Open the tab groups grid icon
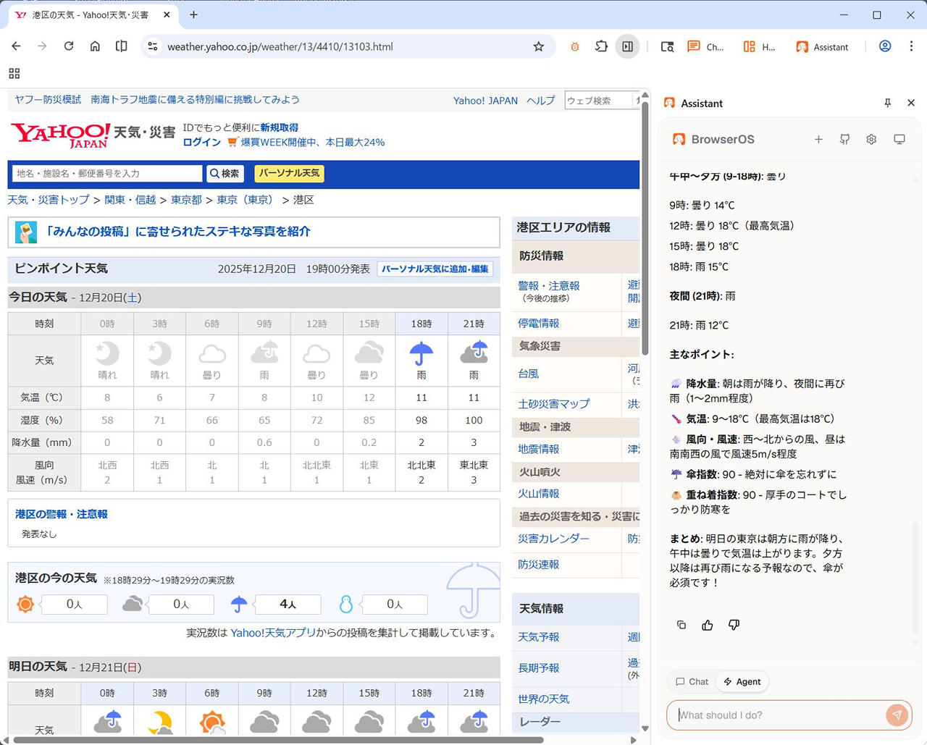Viewport: 927px width, 745px height. click(14, 73)
